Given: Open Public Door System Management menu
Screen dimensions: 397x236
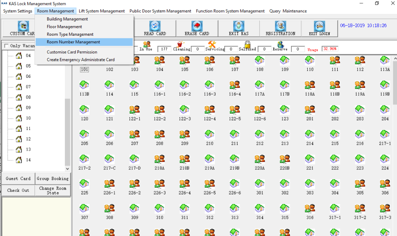Looking at the screenshot, I should [160, 11].
